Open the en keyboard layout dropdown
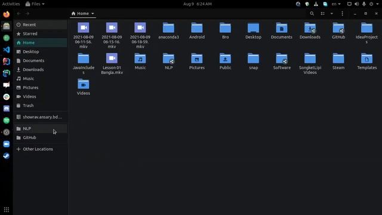Screen dimensions: 382x215 (336, 4)
